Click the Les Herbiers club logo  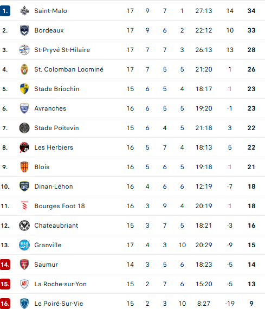24,147
